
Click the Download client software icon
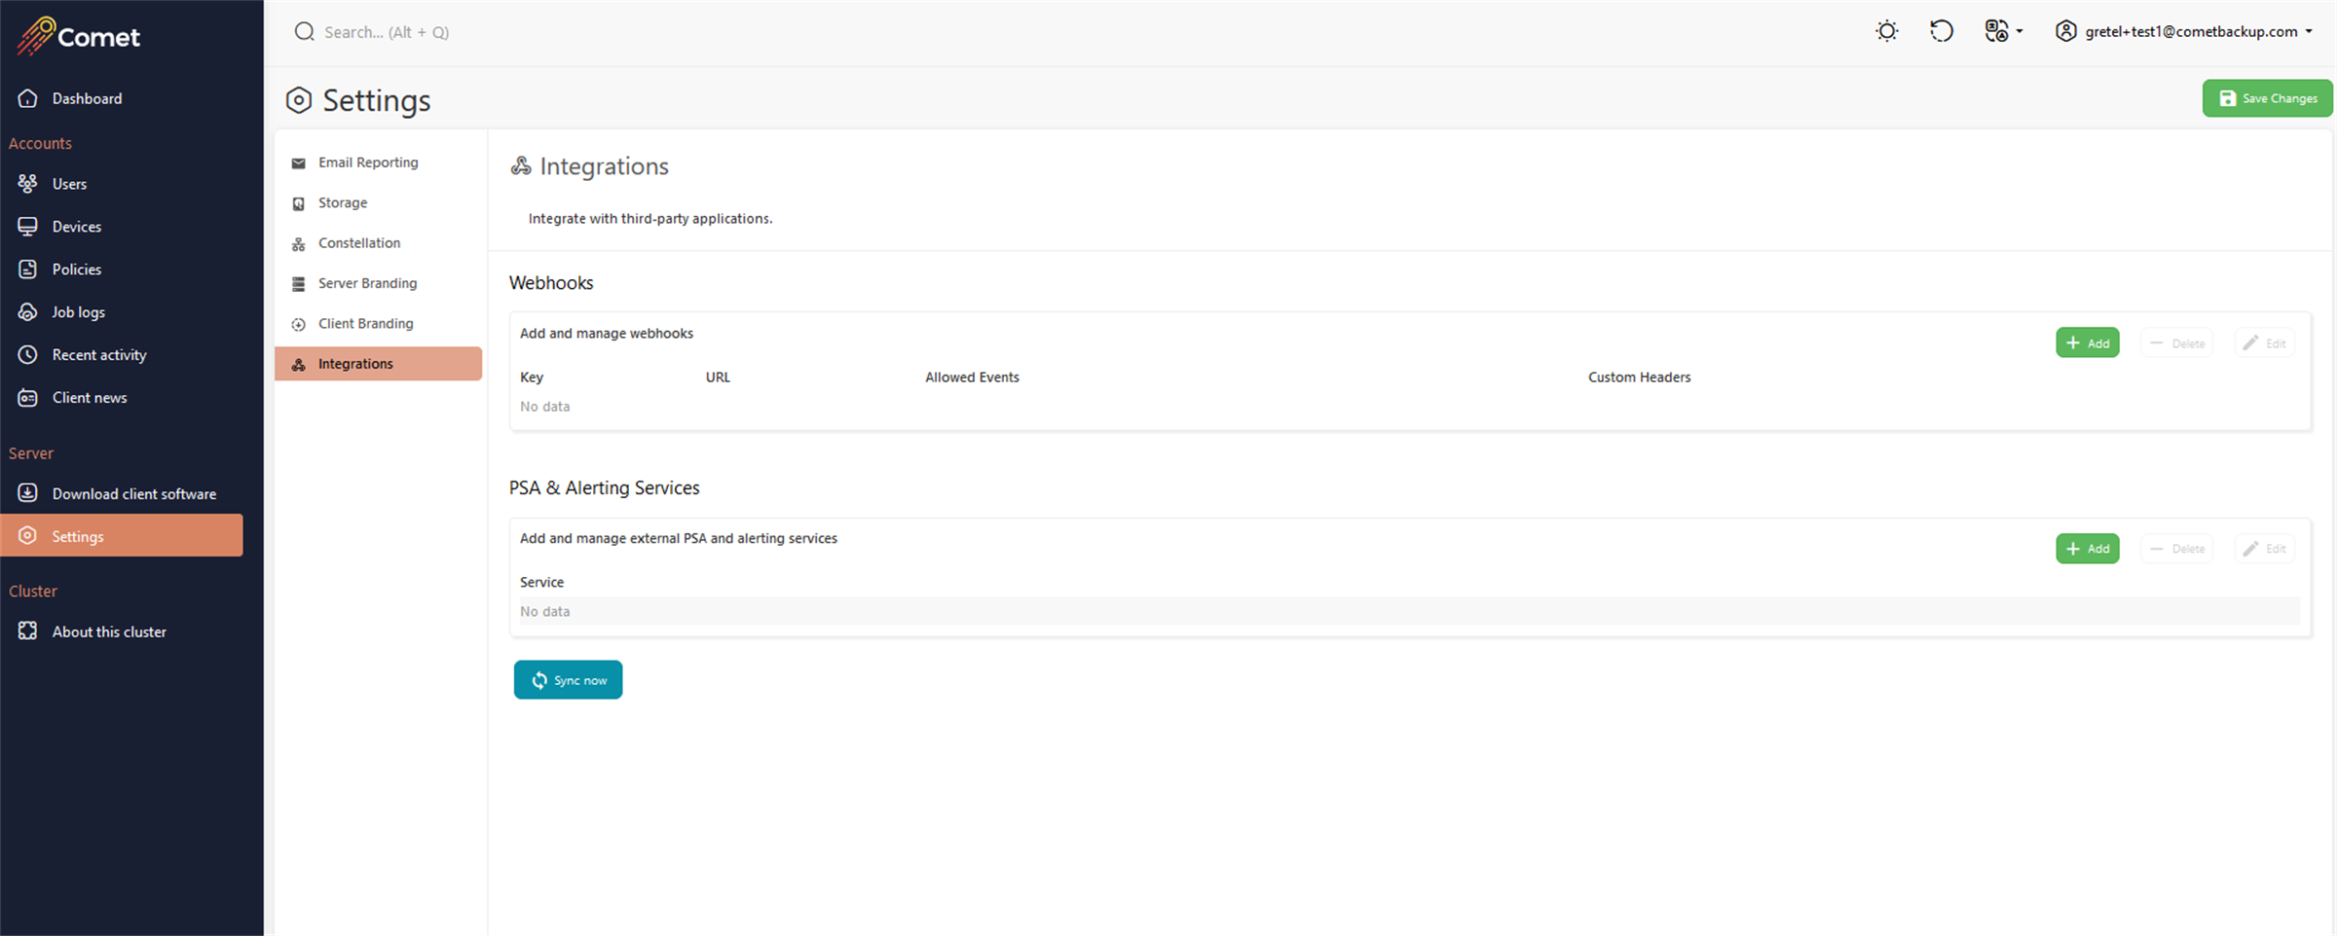point(27,493)
